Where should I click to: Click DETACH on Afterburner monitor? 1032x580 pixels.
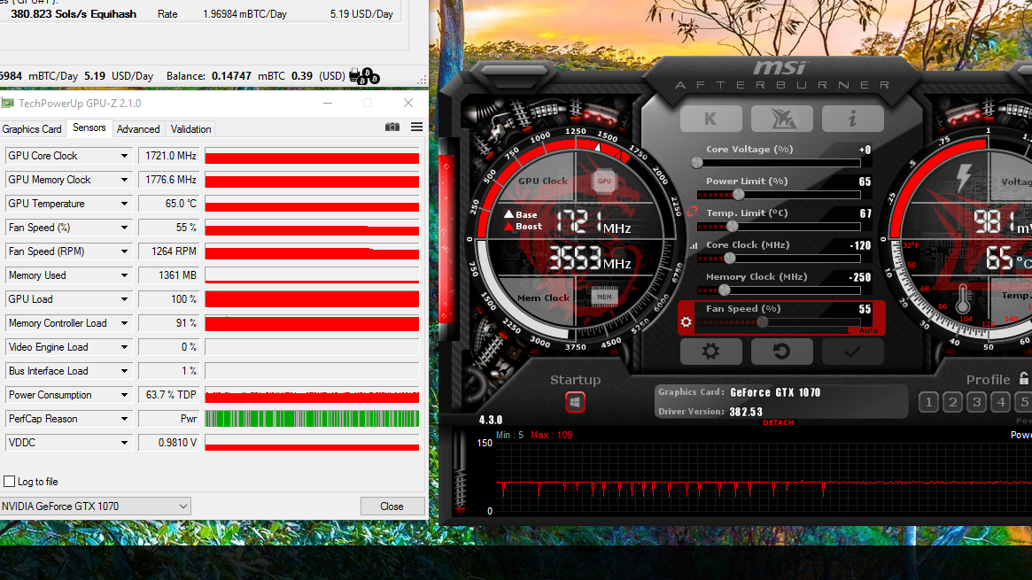coord(778,423)
